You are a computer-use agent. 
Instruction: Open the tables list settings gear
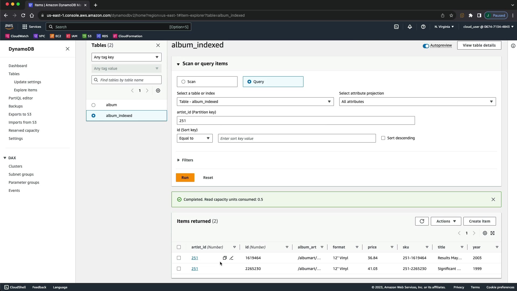coord(158,91)
